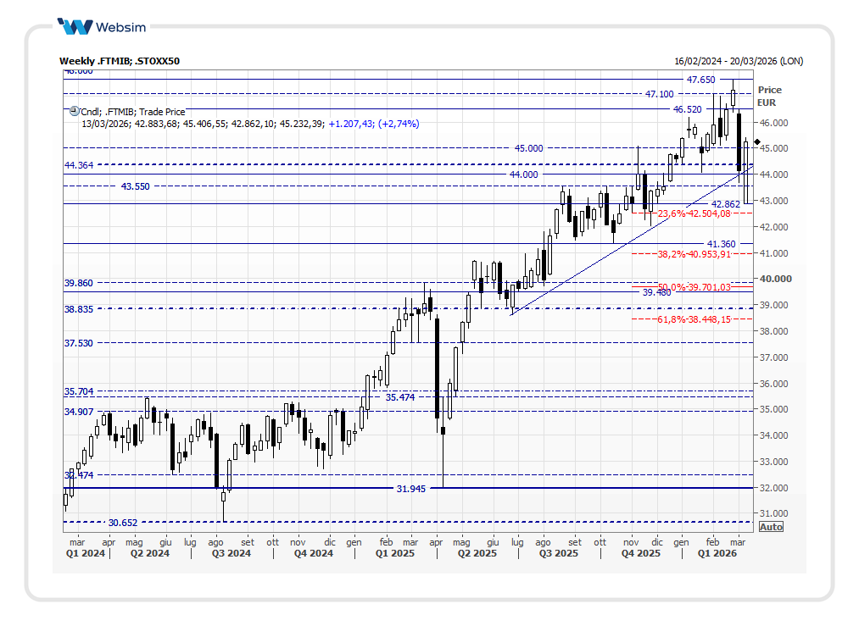
Task: Click the black diamond current-price marker
Action: 757,142
